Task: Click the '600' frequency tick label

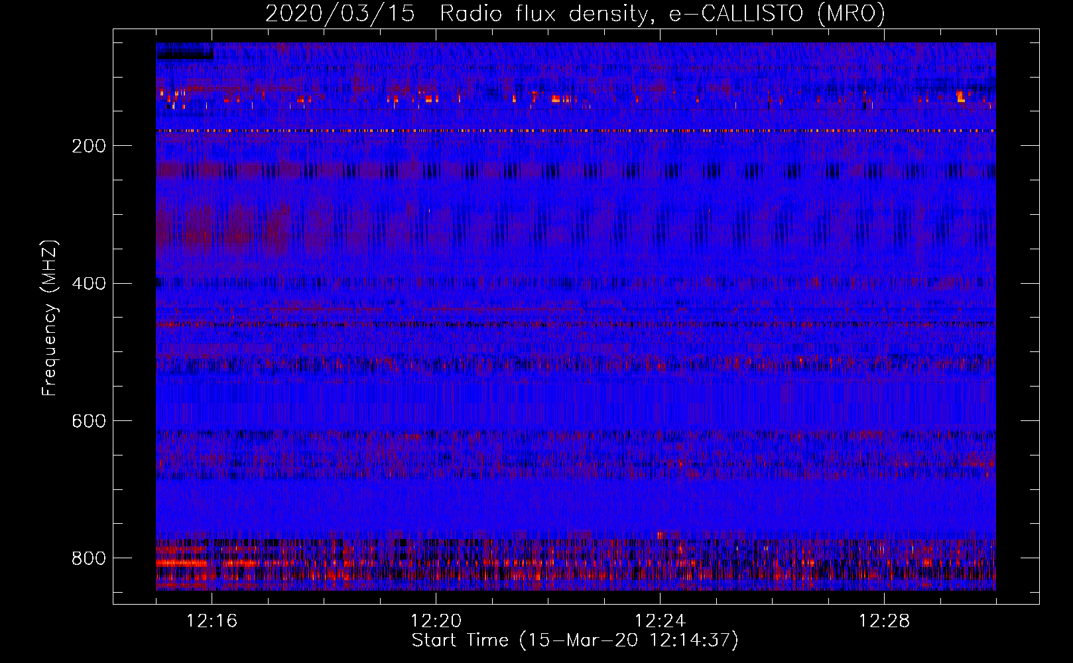Action: point(89,422)
